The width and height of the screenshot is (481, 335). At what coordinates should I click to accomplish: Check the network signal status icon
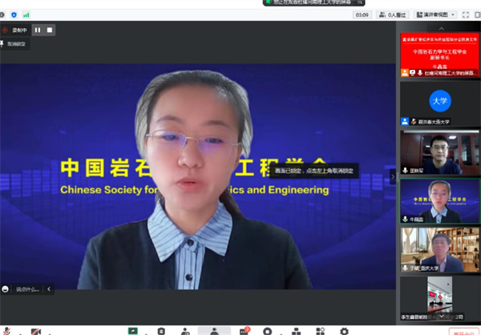tap(26, 14)
